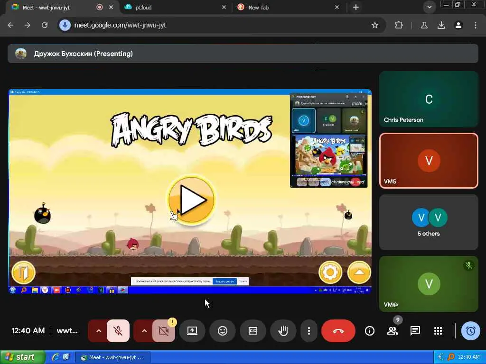Click the Angry Birds exit door button
The width and height of the screenshot is (486, 364).
coord(23,273)
